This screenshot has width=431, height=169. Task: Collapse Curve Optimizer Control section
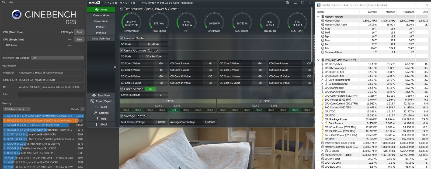coord(121,50)
